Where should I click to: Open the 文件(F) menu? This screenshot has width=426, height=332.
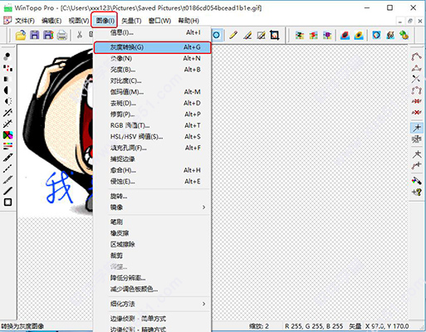[x=25, y=21]
